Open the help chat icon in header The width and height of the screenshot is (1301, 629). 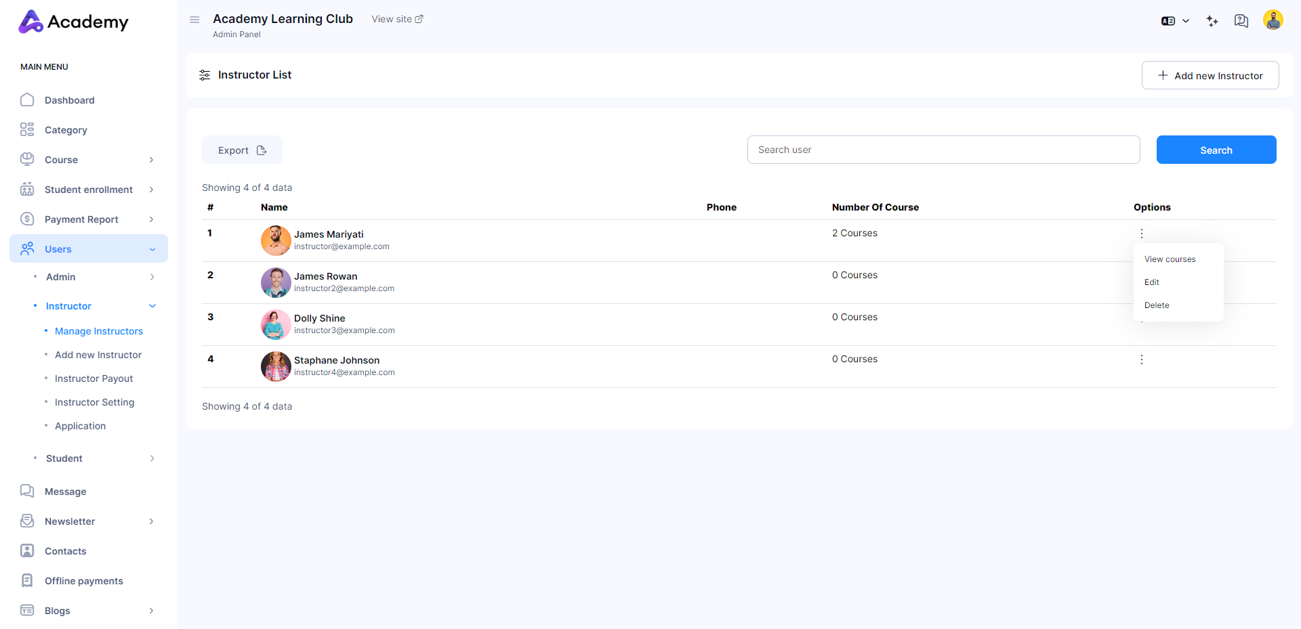[1241, 21]
